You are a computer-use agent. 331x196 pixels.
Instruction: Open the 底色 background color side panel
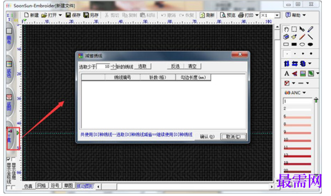[x=9, y=70]
